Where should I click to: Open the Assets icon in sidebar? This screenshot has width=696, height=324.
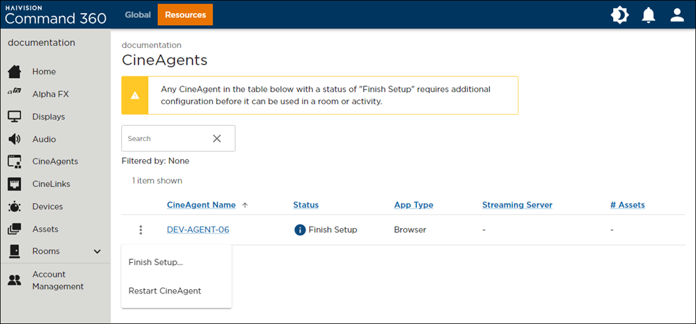tap(15, 229)
